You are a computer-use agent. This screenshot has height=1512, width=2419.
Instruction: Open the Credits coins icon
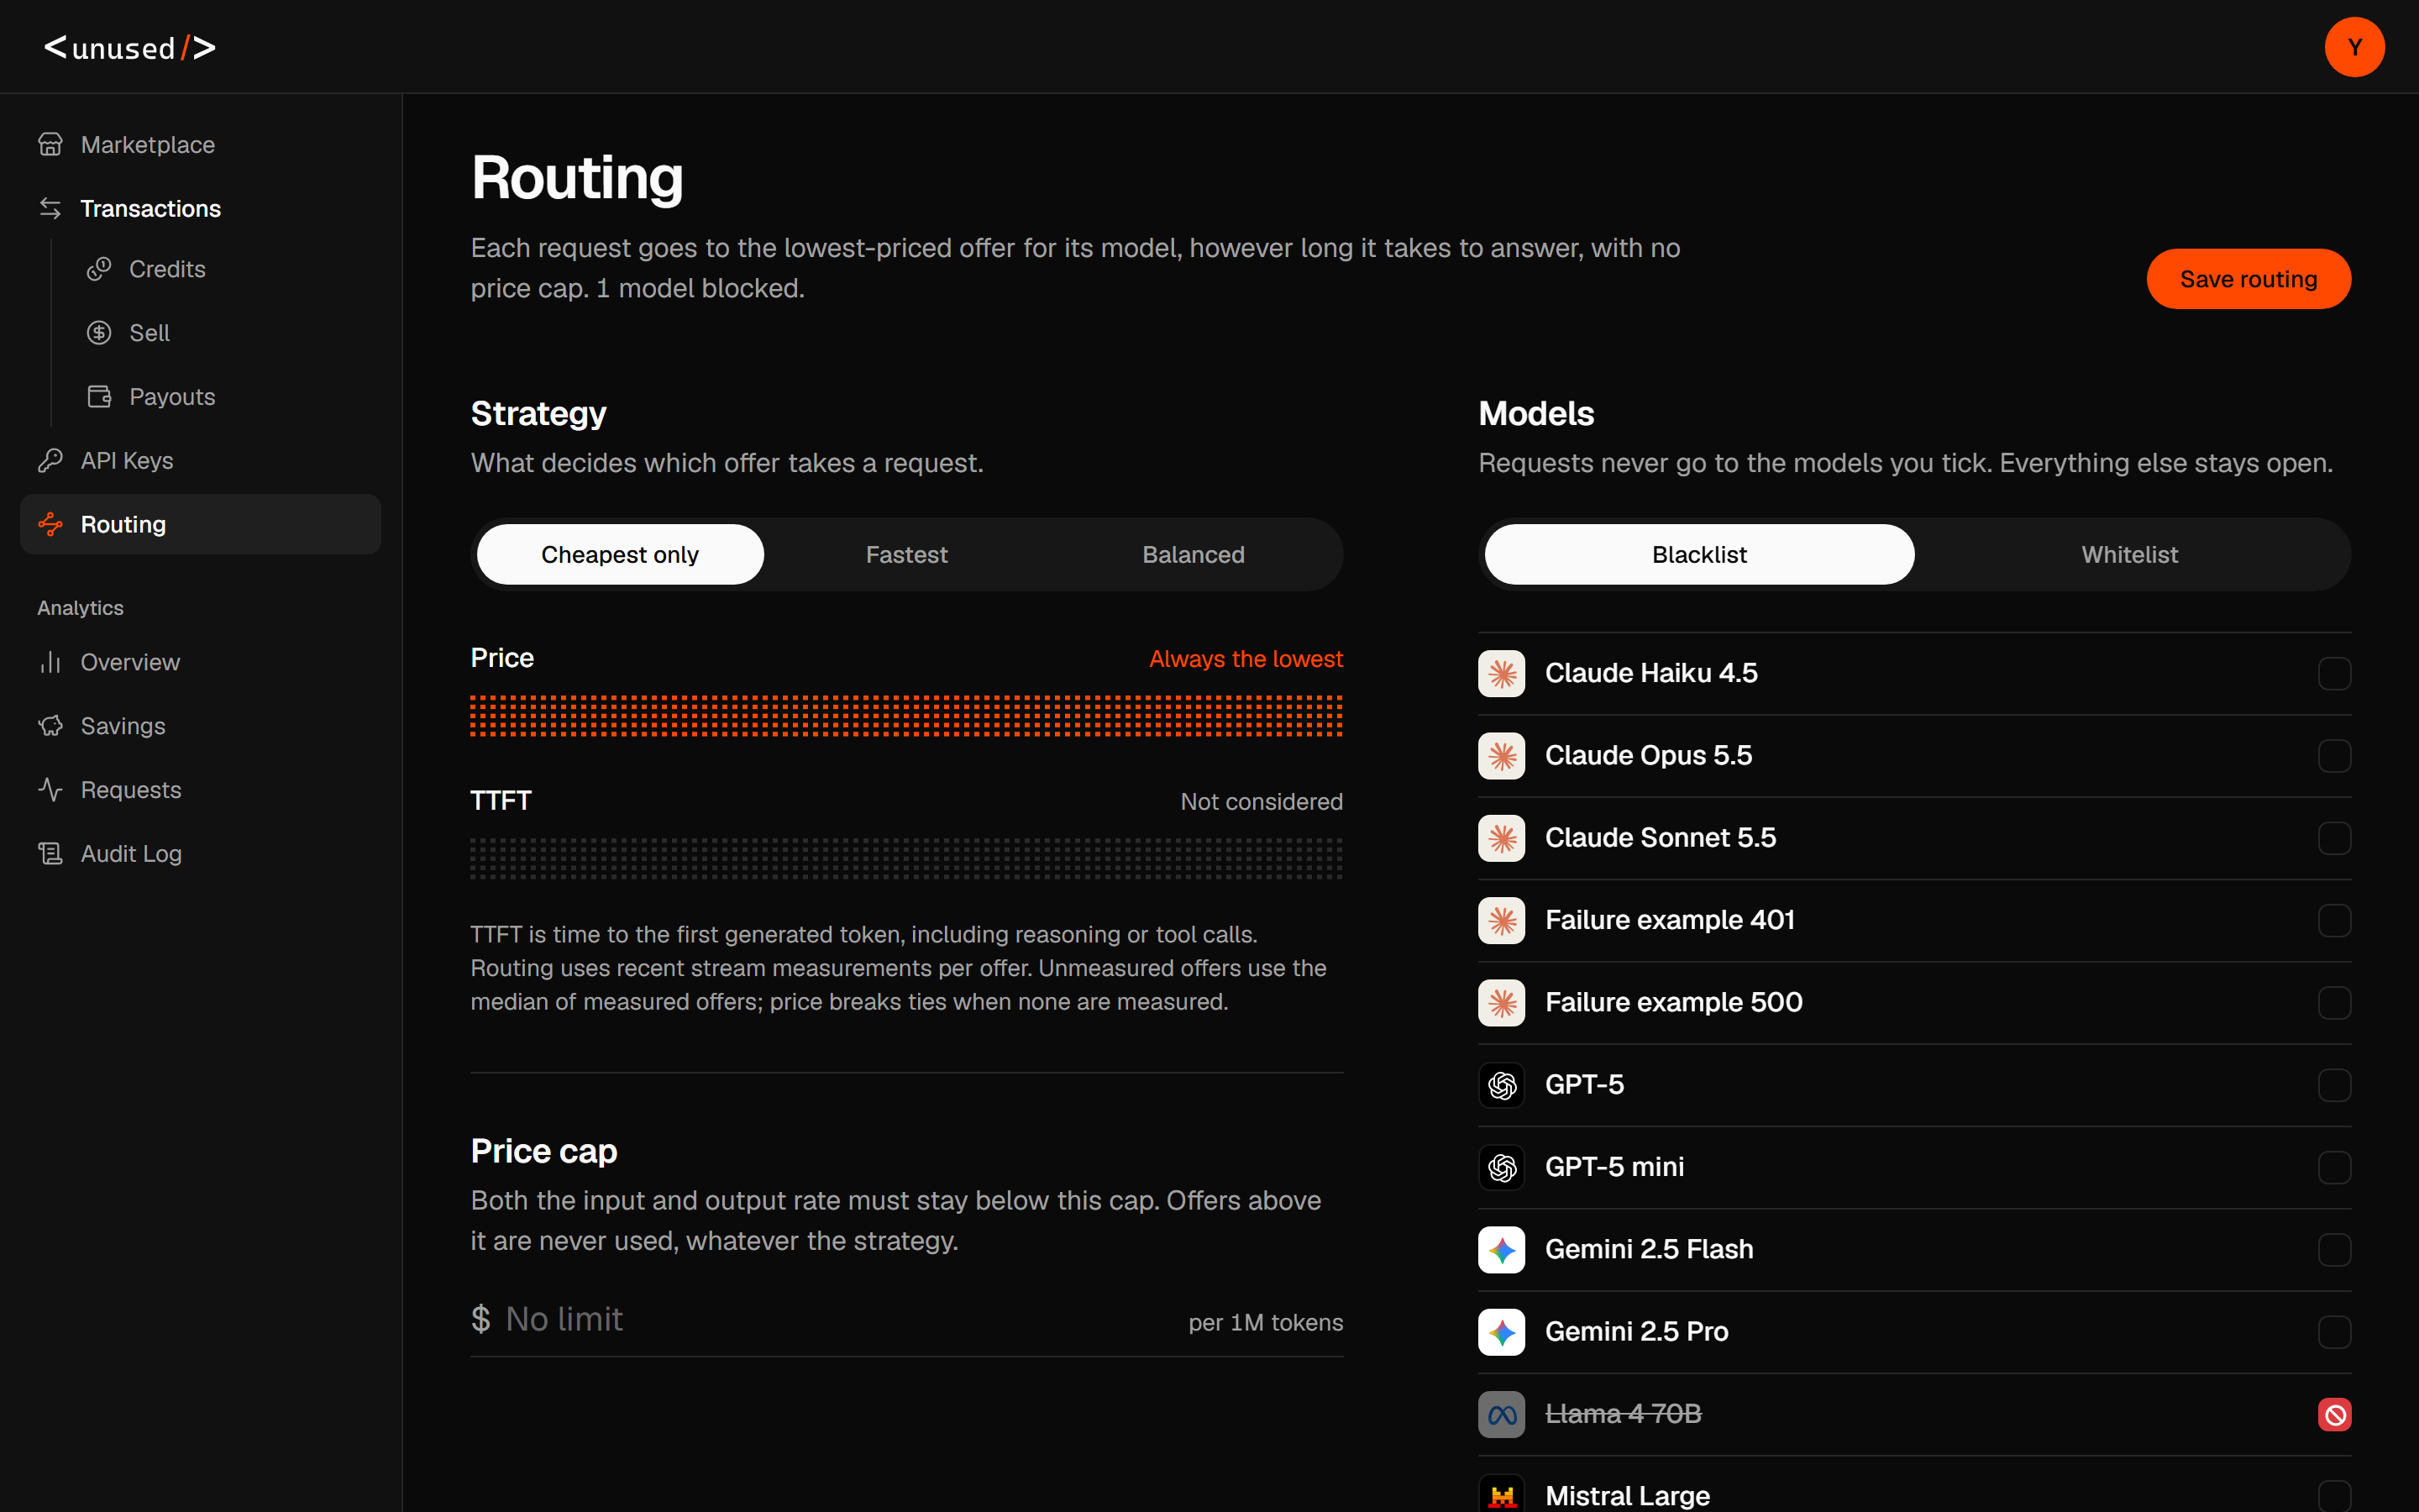tap(99, 269)
